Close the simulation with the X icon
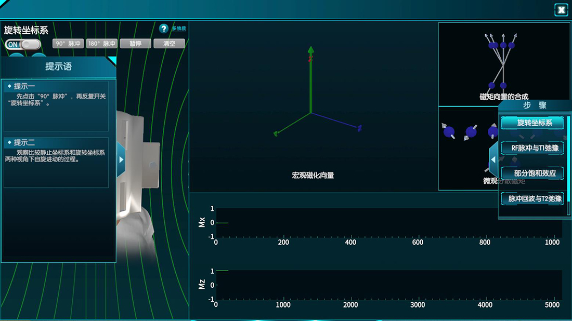The width and height of the screenshot is (572, 321). tap(561, 10)
